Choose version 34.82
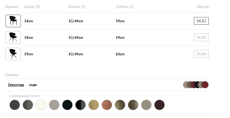Viewport: 230px width, 118px height. (x=201, y=21)
